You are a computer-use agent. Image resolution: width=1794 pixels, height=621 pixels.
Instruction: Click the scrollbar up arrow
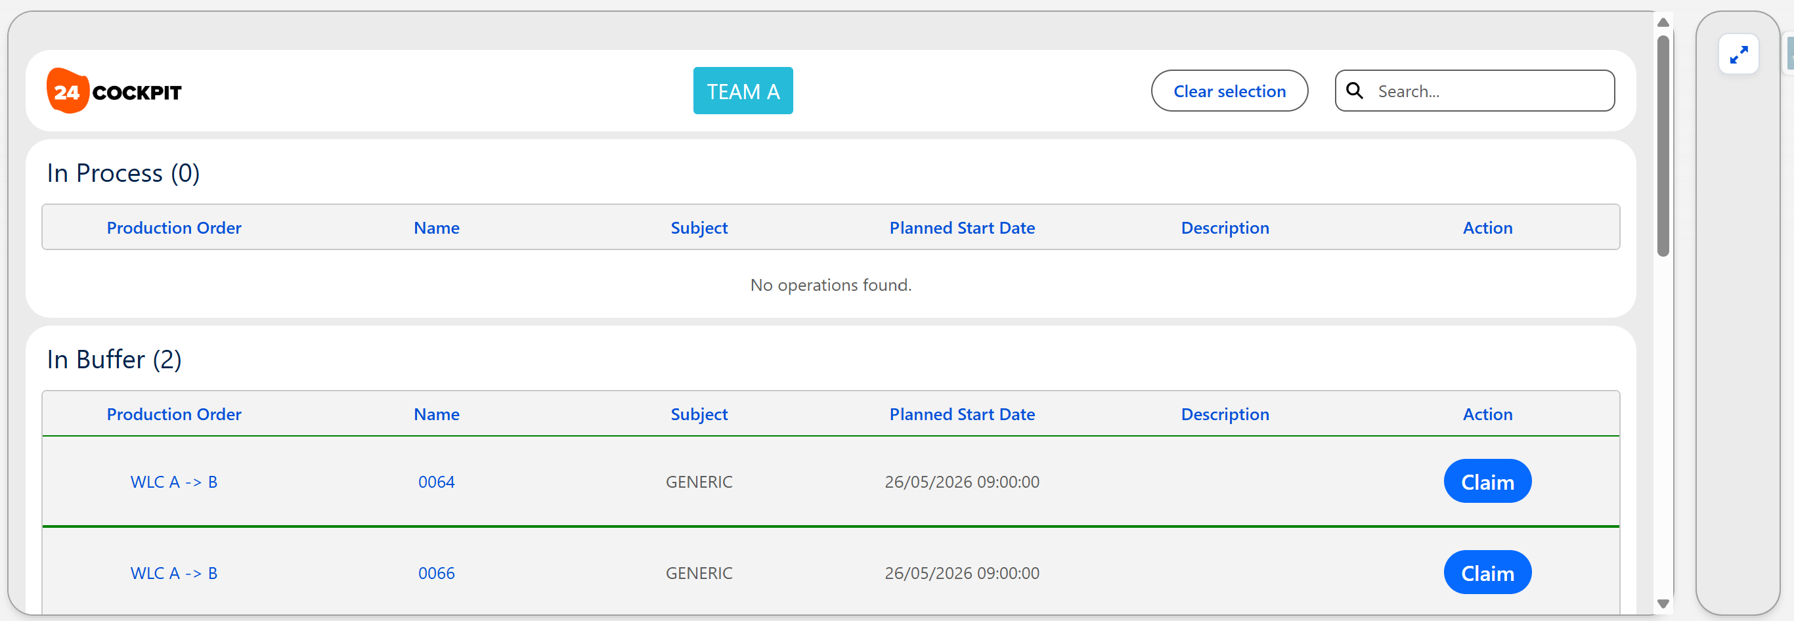[1663, 22]
